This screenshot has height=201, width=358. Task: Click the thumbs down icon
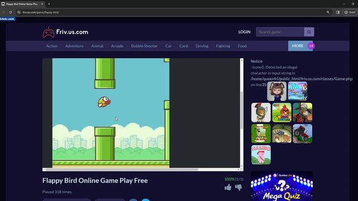click(x=238, y=188)
